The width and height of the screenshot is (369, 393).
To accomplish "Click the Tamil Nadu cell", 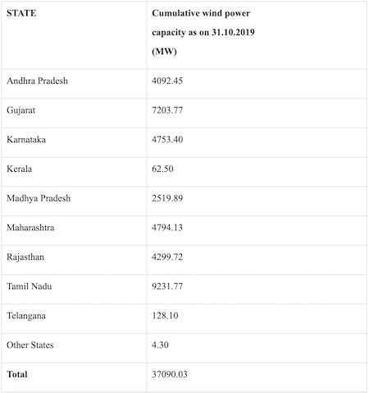I will click(30, 286).
